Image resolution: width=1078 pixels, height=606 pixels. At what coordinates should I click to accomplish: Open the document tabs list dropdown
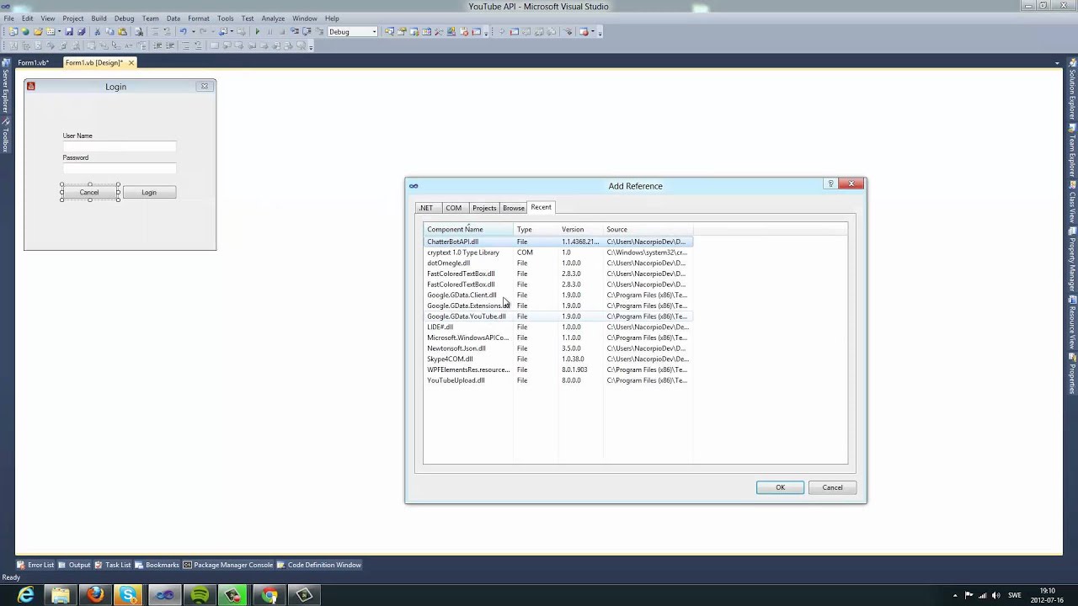coord(1057,63)
